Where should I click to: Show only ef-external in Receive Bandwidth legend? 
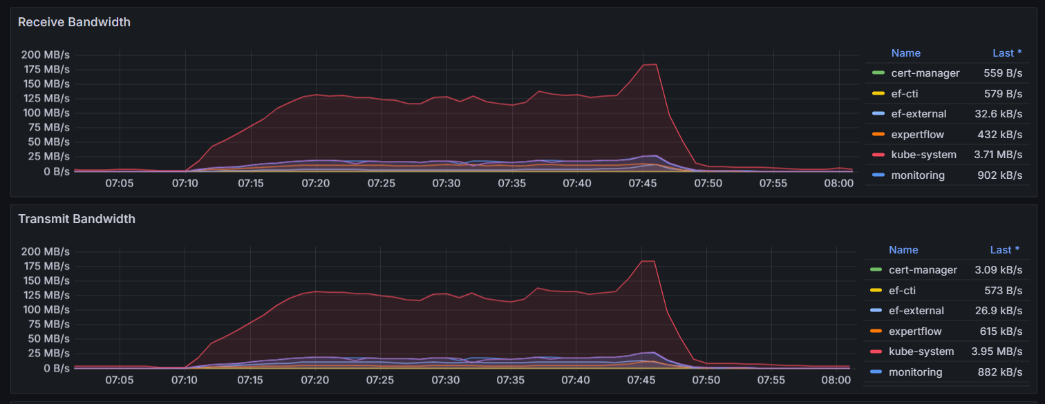coord(919,114)
